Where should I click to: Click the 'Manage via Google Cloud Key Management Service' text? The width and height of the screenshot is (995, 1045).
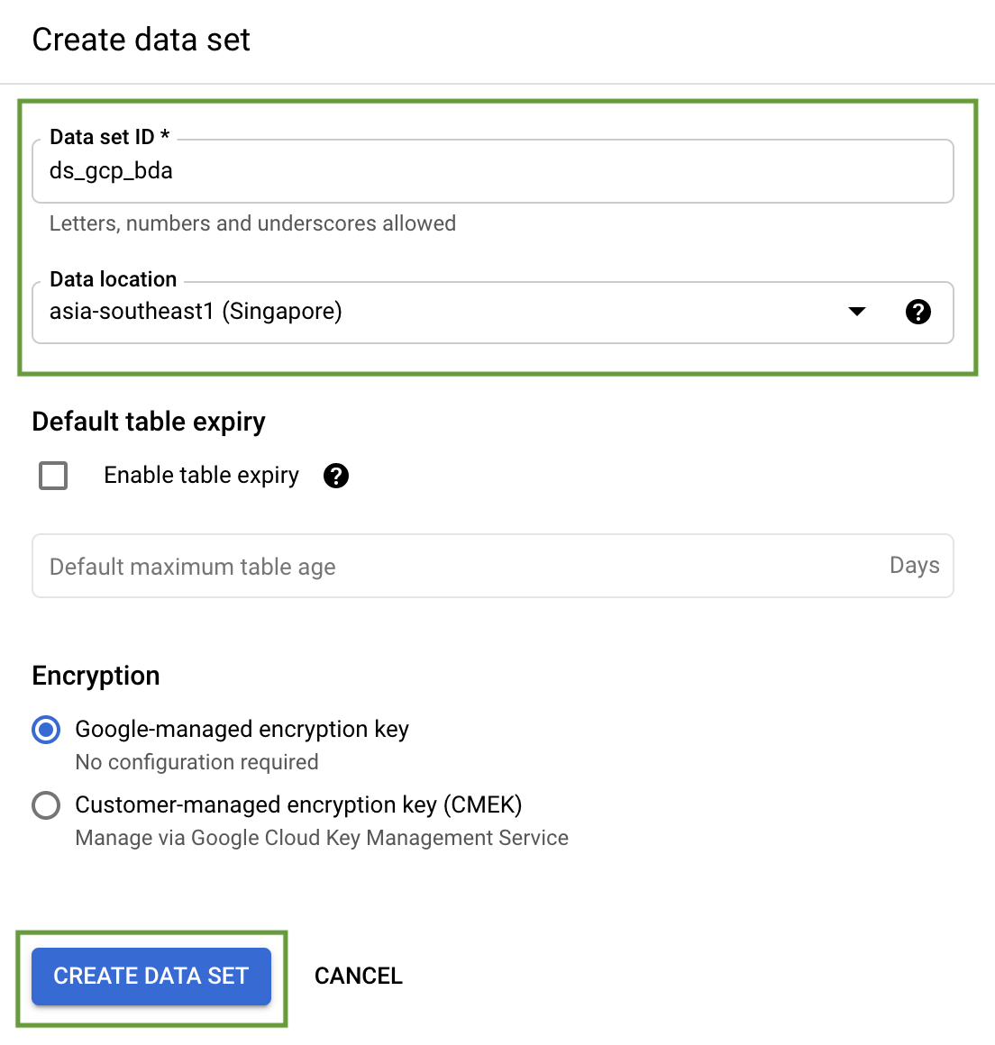click(x=322, y=838)
